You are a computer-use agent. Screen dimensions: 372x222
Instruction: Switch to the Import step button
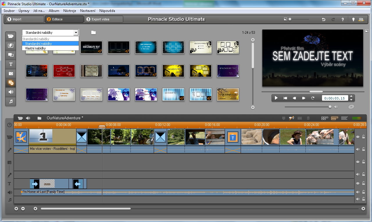(x=24, y=19)
